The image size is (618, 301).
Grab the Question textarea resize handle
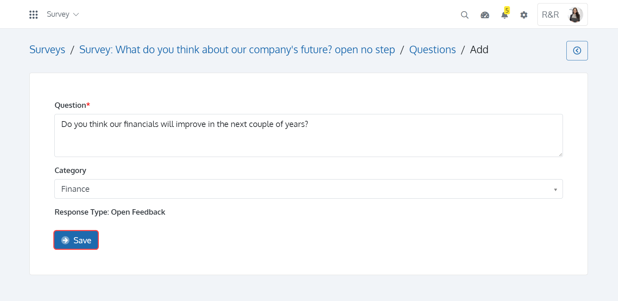(x=560, y=154)
